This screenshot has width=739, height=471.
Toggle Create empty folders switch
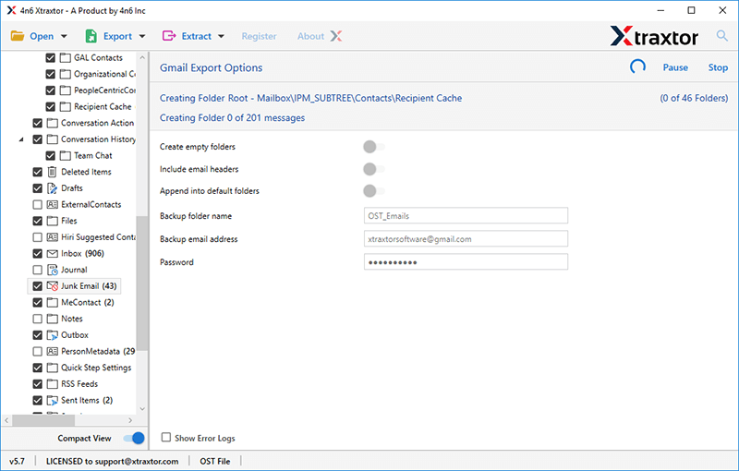pyautogui.click(x=374, y=147)
